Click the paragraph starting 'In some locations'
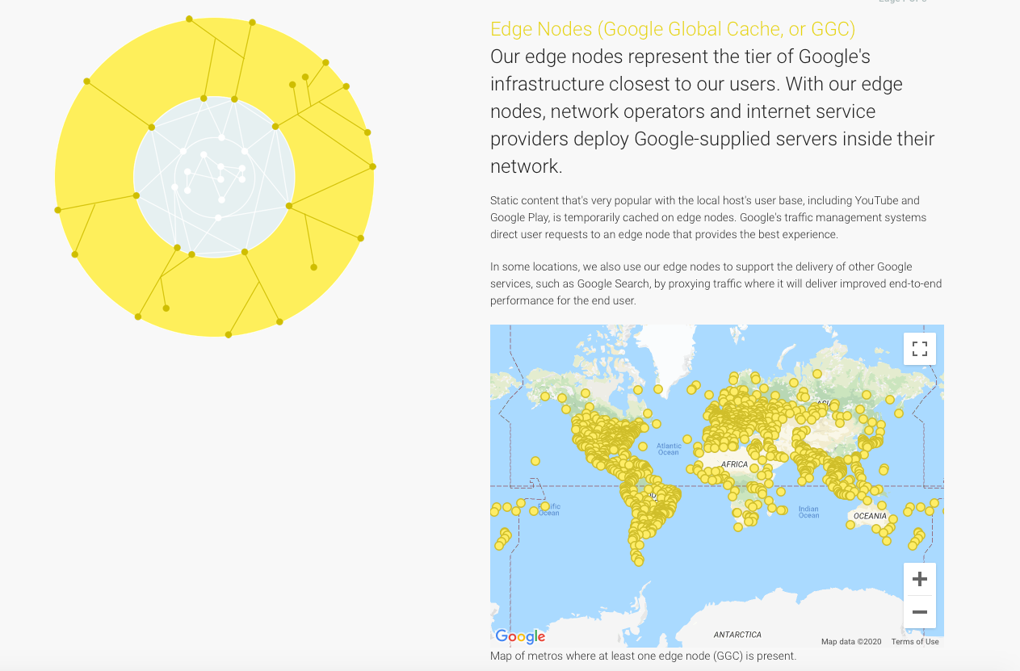 point(716,283)
